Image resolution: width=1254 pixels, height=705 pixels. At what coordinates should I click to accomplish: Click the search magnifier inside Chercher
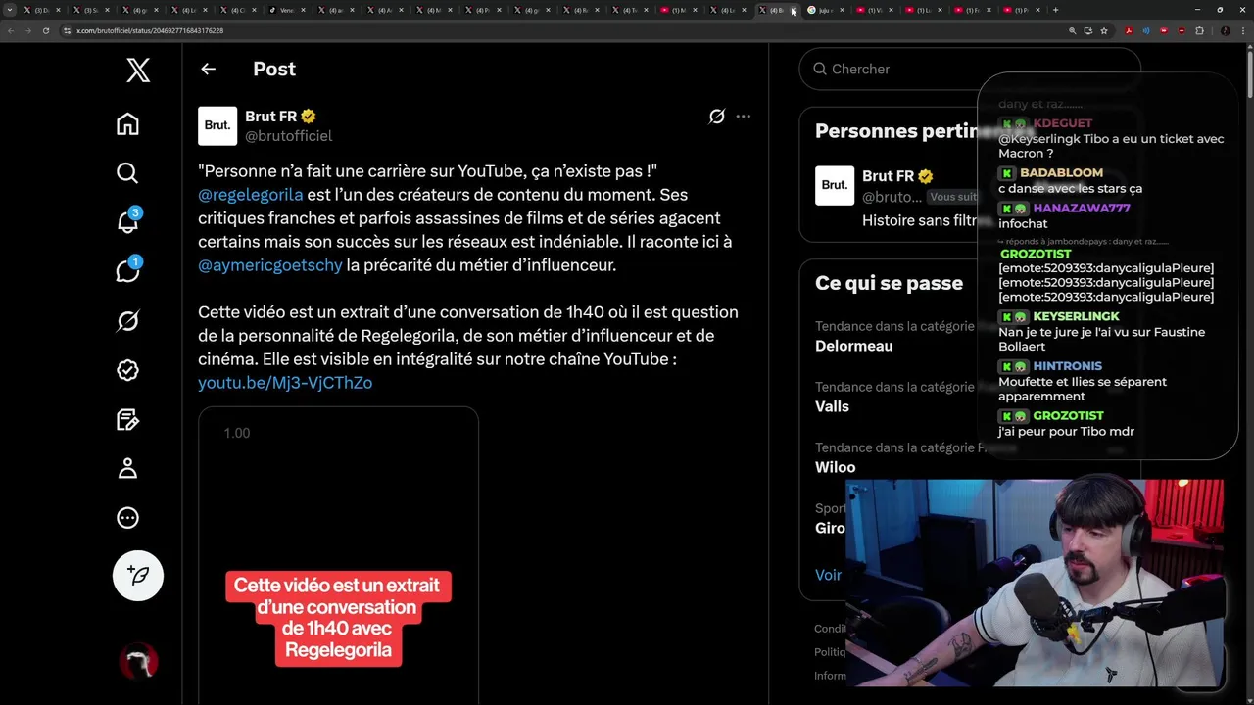[820, 69]
